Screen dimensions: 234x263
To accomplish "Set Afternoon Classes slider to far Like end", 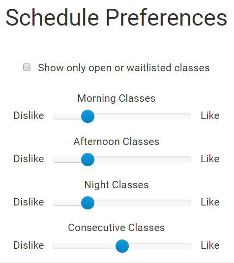I will (x=190, y=159).
